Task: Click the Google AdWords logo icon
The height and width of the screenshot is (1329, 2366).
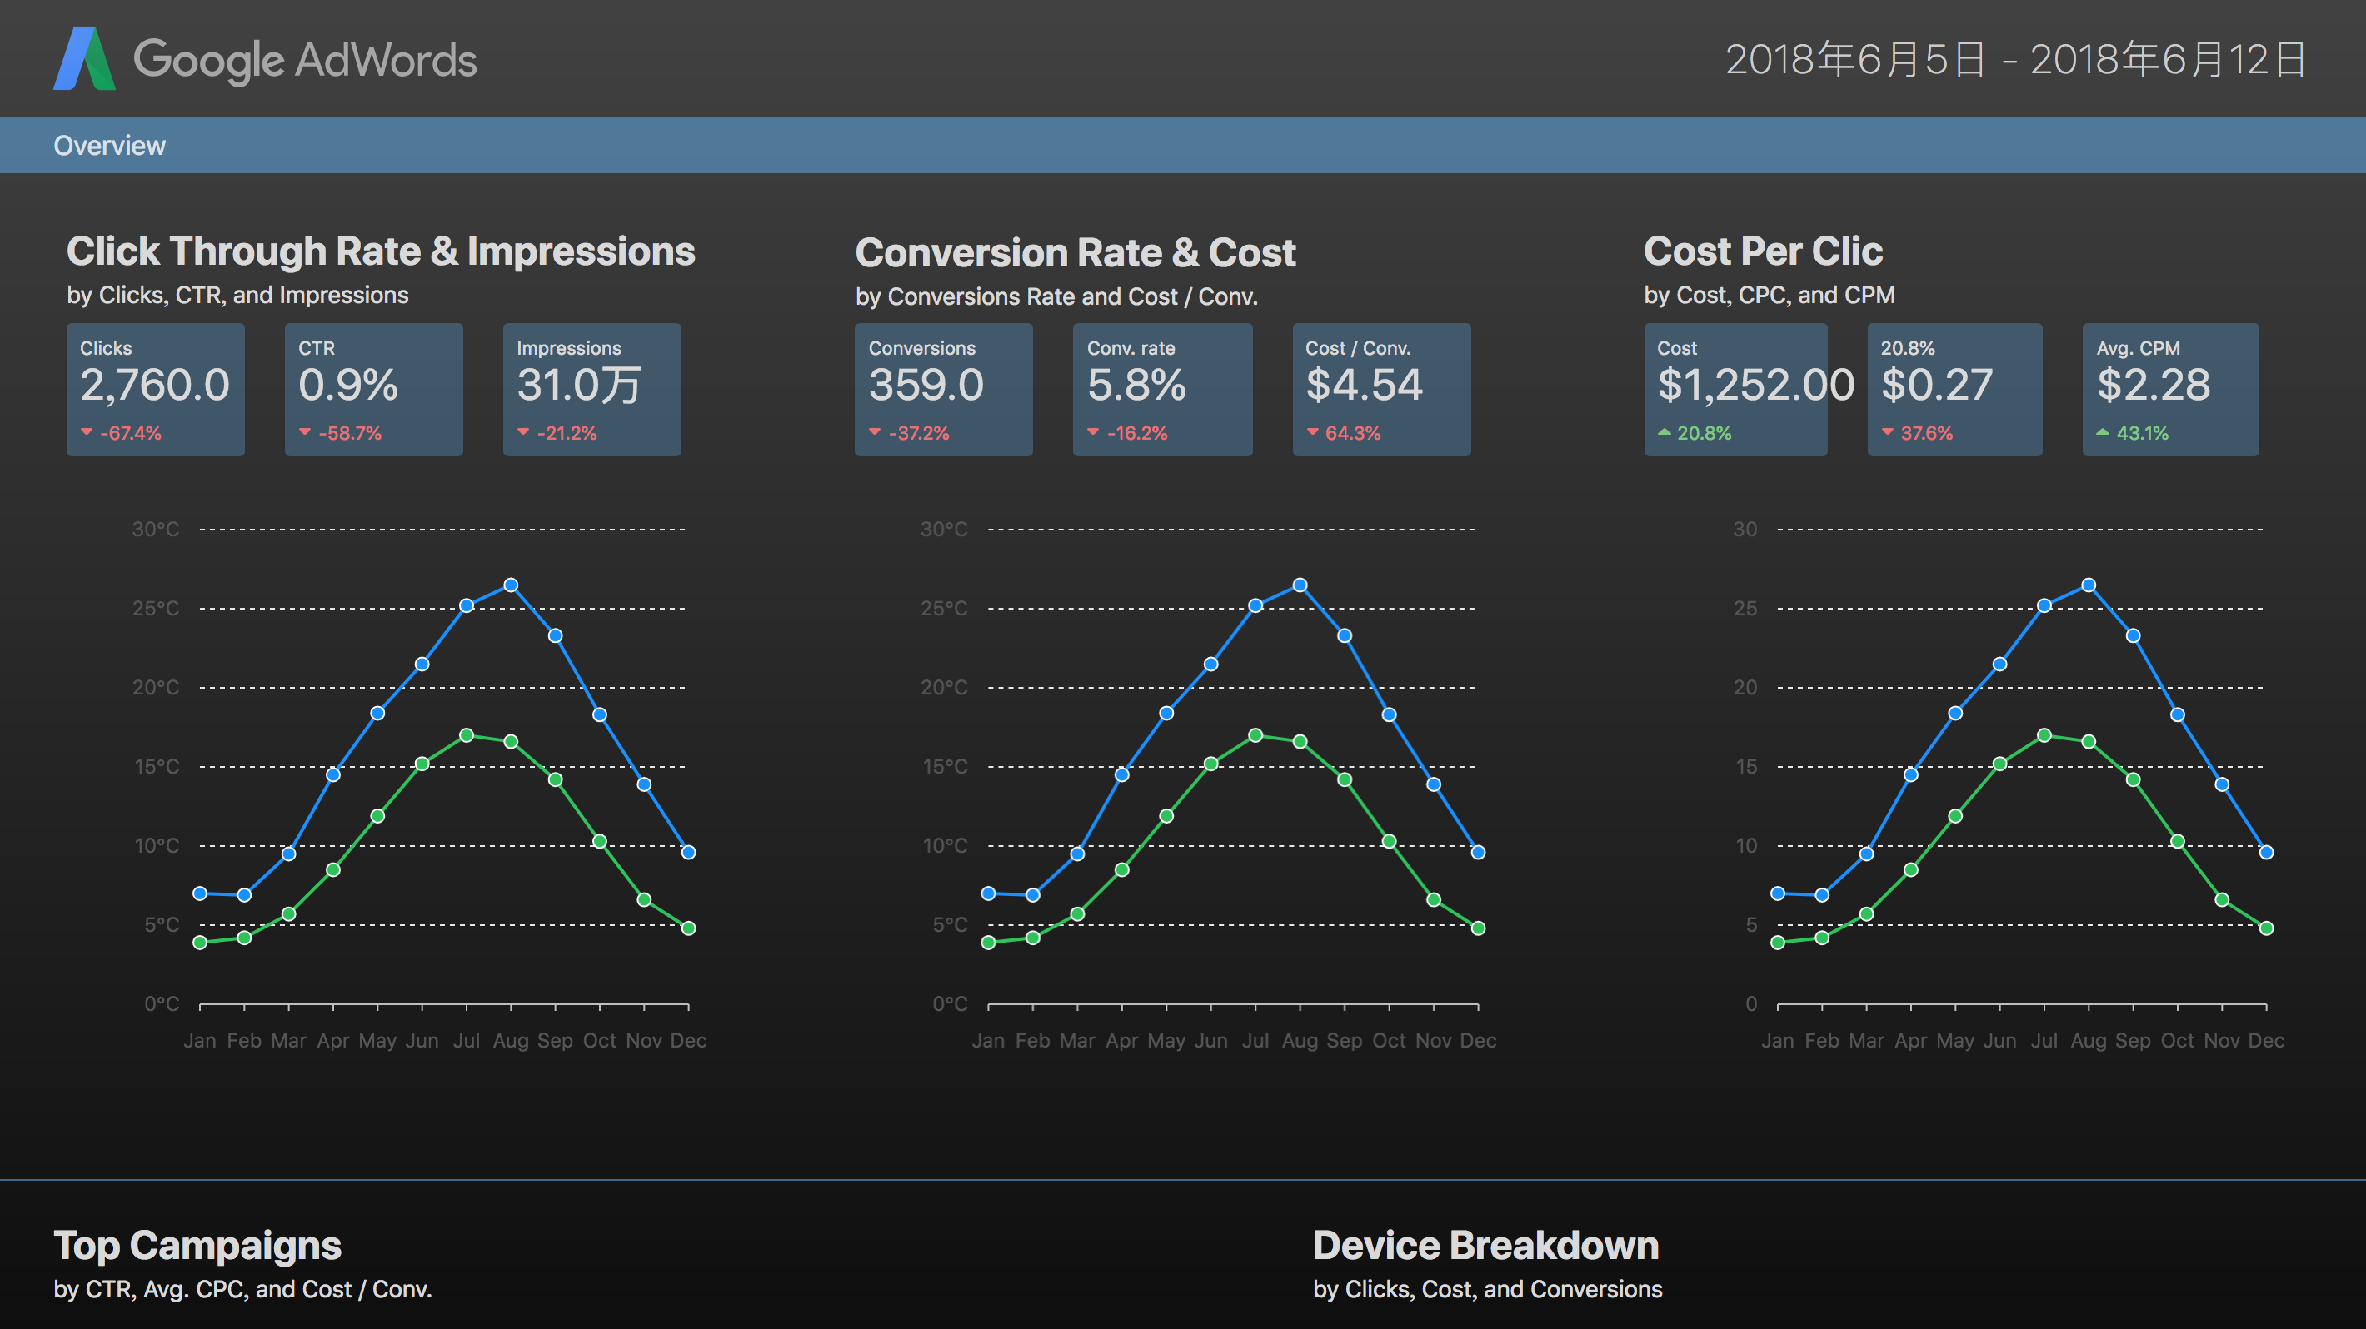Action: point(84,59)
